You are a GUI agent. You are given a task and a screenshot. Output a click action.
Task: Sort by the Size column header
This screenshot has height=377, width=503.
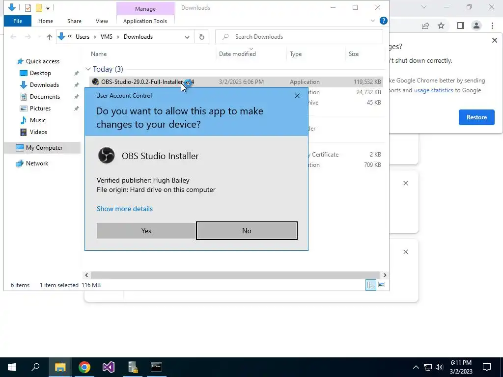[x=354, y=54]
